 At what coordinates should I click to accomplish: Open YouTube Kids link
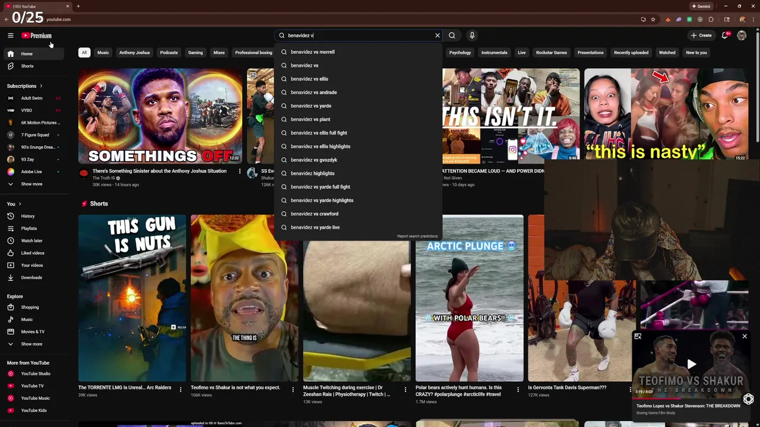tap(35, 410)
